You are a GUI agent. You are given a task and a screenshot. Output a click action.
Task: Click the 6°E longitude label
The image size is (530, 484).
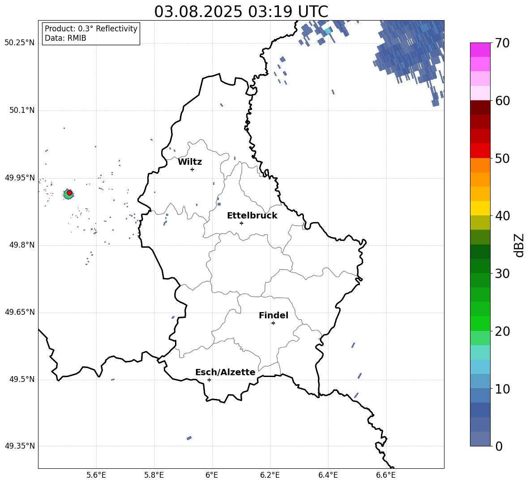[212, 475]
